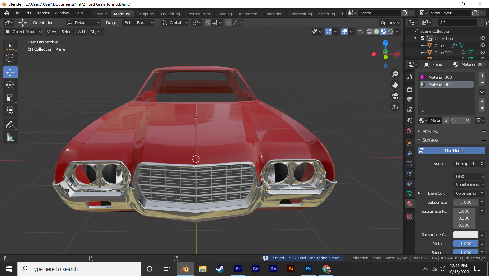Toggle X-ray mode
489x276 pixels.
point(361,32)
